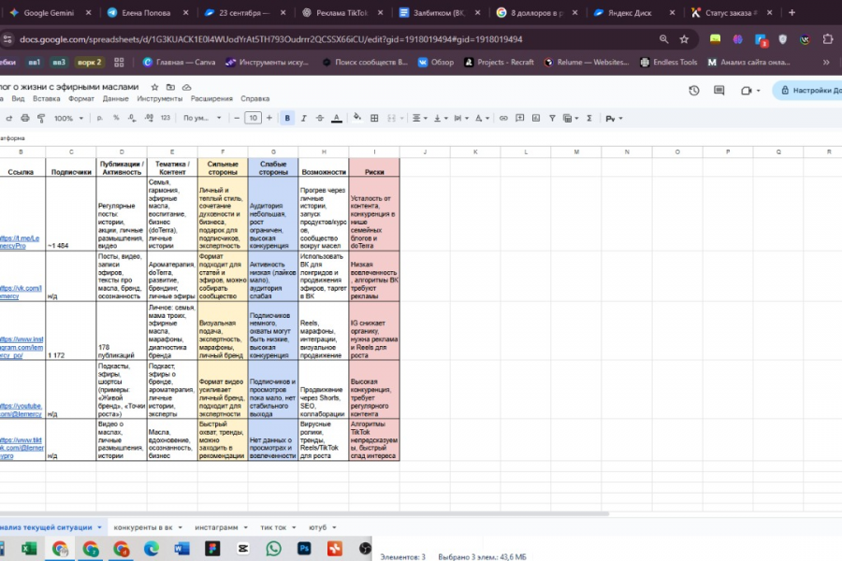Viewport: 842px width, 561px height.
Task: Start a Meet call camera icon
Action: (746, 91)
